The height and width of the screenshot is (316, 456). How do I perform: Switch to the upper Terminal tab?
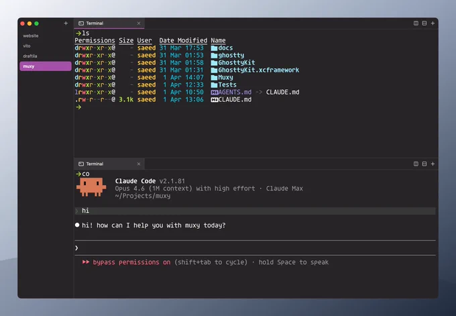109,23
